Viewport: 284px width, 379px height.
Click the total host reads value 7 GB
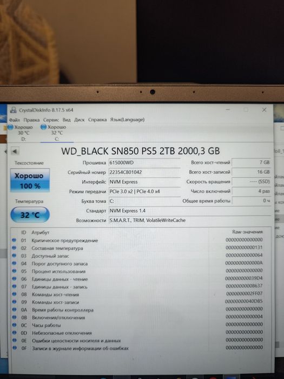(251, 162)
